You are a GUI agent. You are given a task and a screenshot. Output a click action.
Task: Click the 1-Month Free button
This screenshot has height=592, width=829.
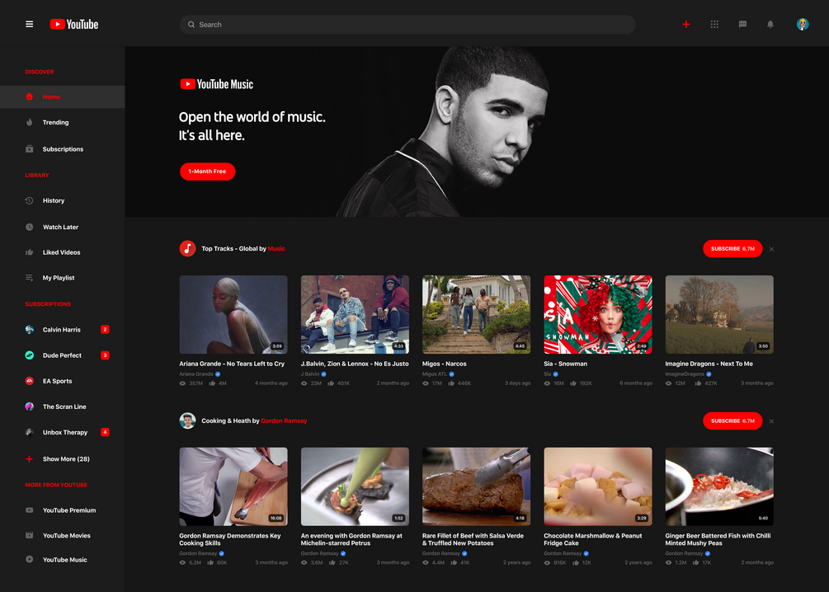pos(207,171)
